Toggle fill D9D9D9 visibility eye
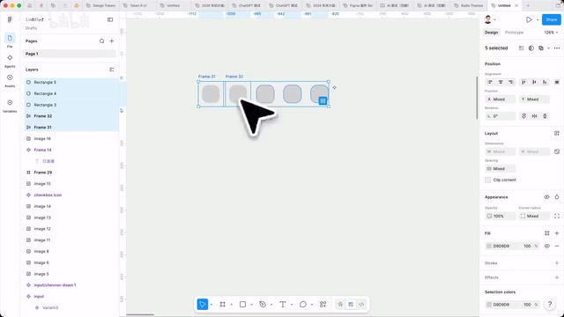 point(546,246)
